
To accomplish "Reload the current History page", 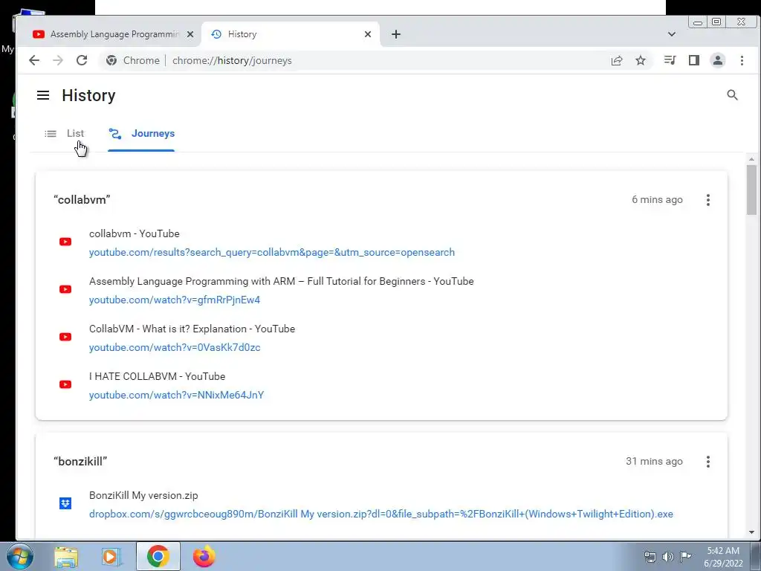I will click(x=82, y=60).
